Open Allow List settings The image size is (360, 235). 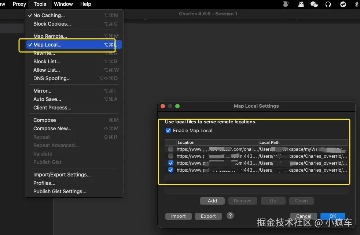click(x=74, y=70)
